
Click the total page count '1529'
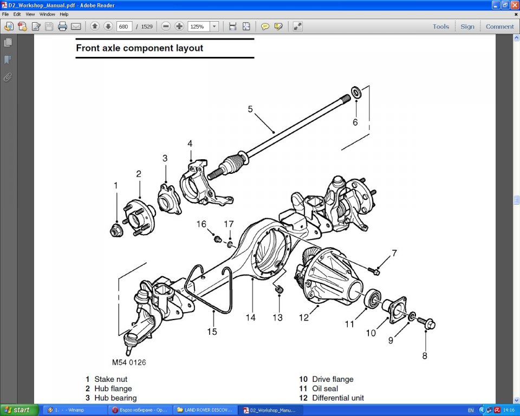point(147,27)
